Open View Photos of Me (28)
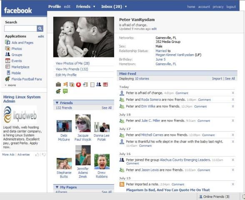 click(x=72, y=63)
